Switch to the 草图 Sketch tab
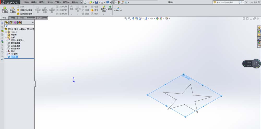Viewport: 261px width, 129px height. [x=13, y=18]
